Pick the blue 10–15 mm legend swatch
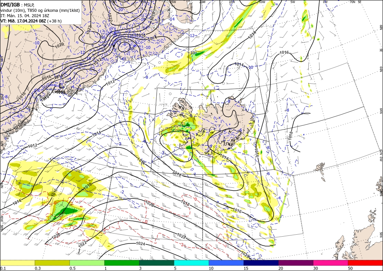383x271 pixels. pyautogui.click(x=226, y=263)
